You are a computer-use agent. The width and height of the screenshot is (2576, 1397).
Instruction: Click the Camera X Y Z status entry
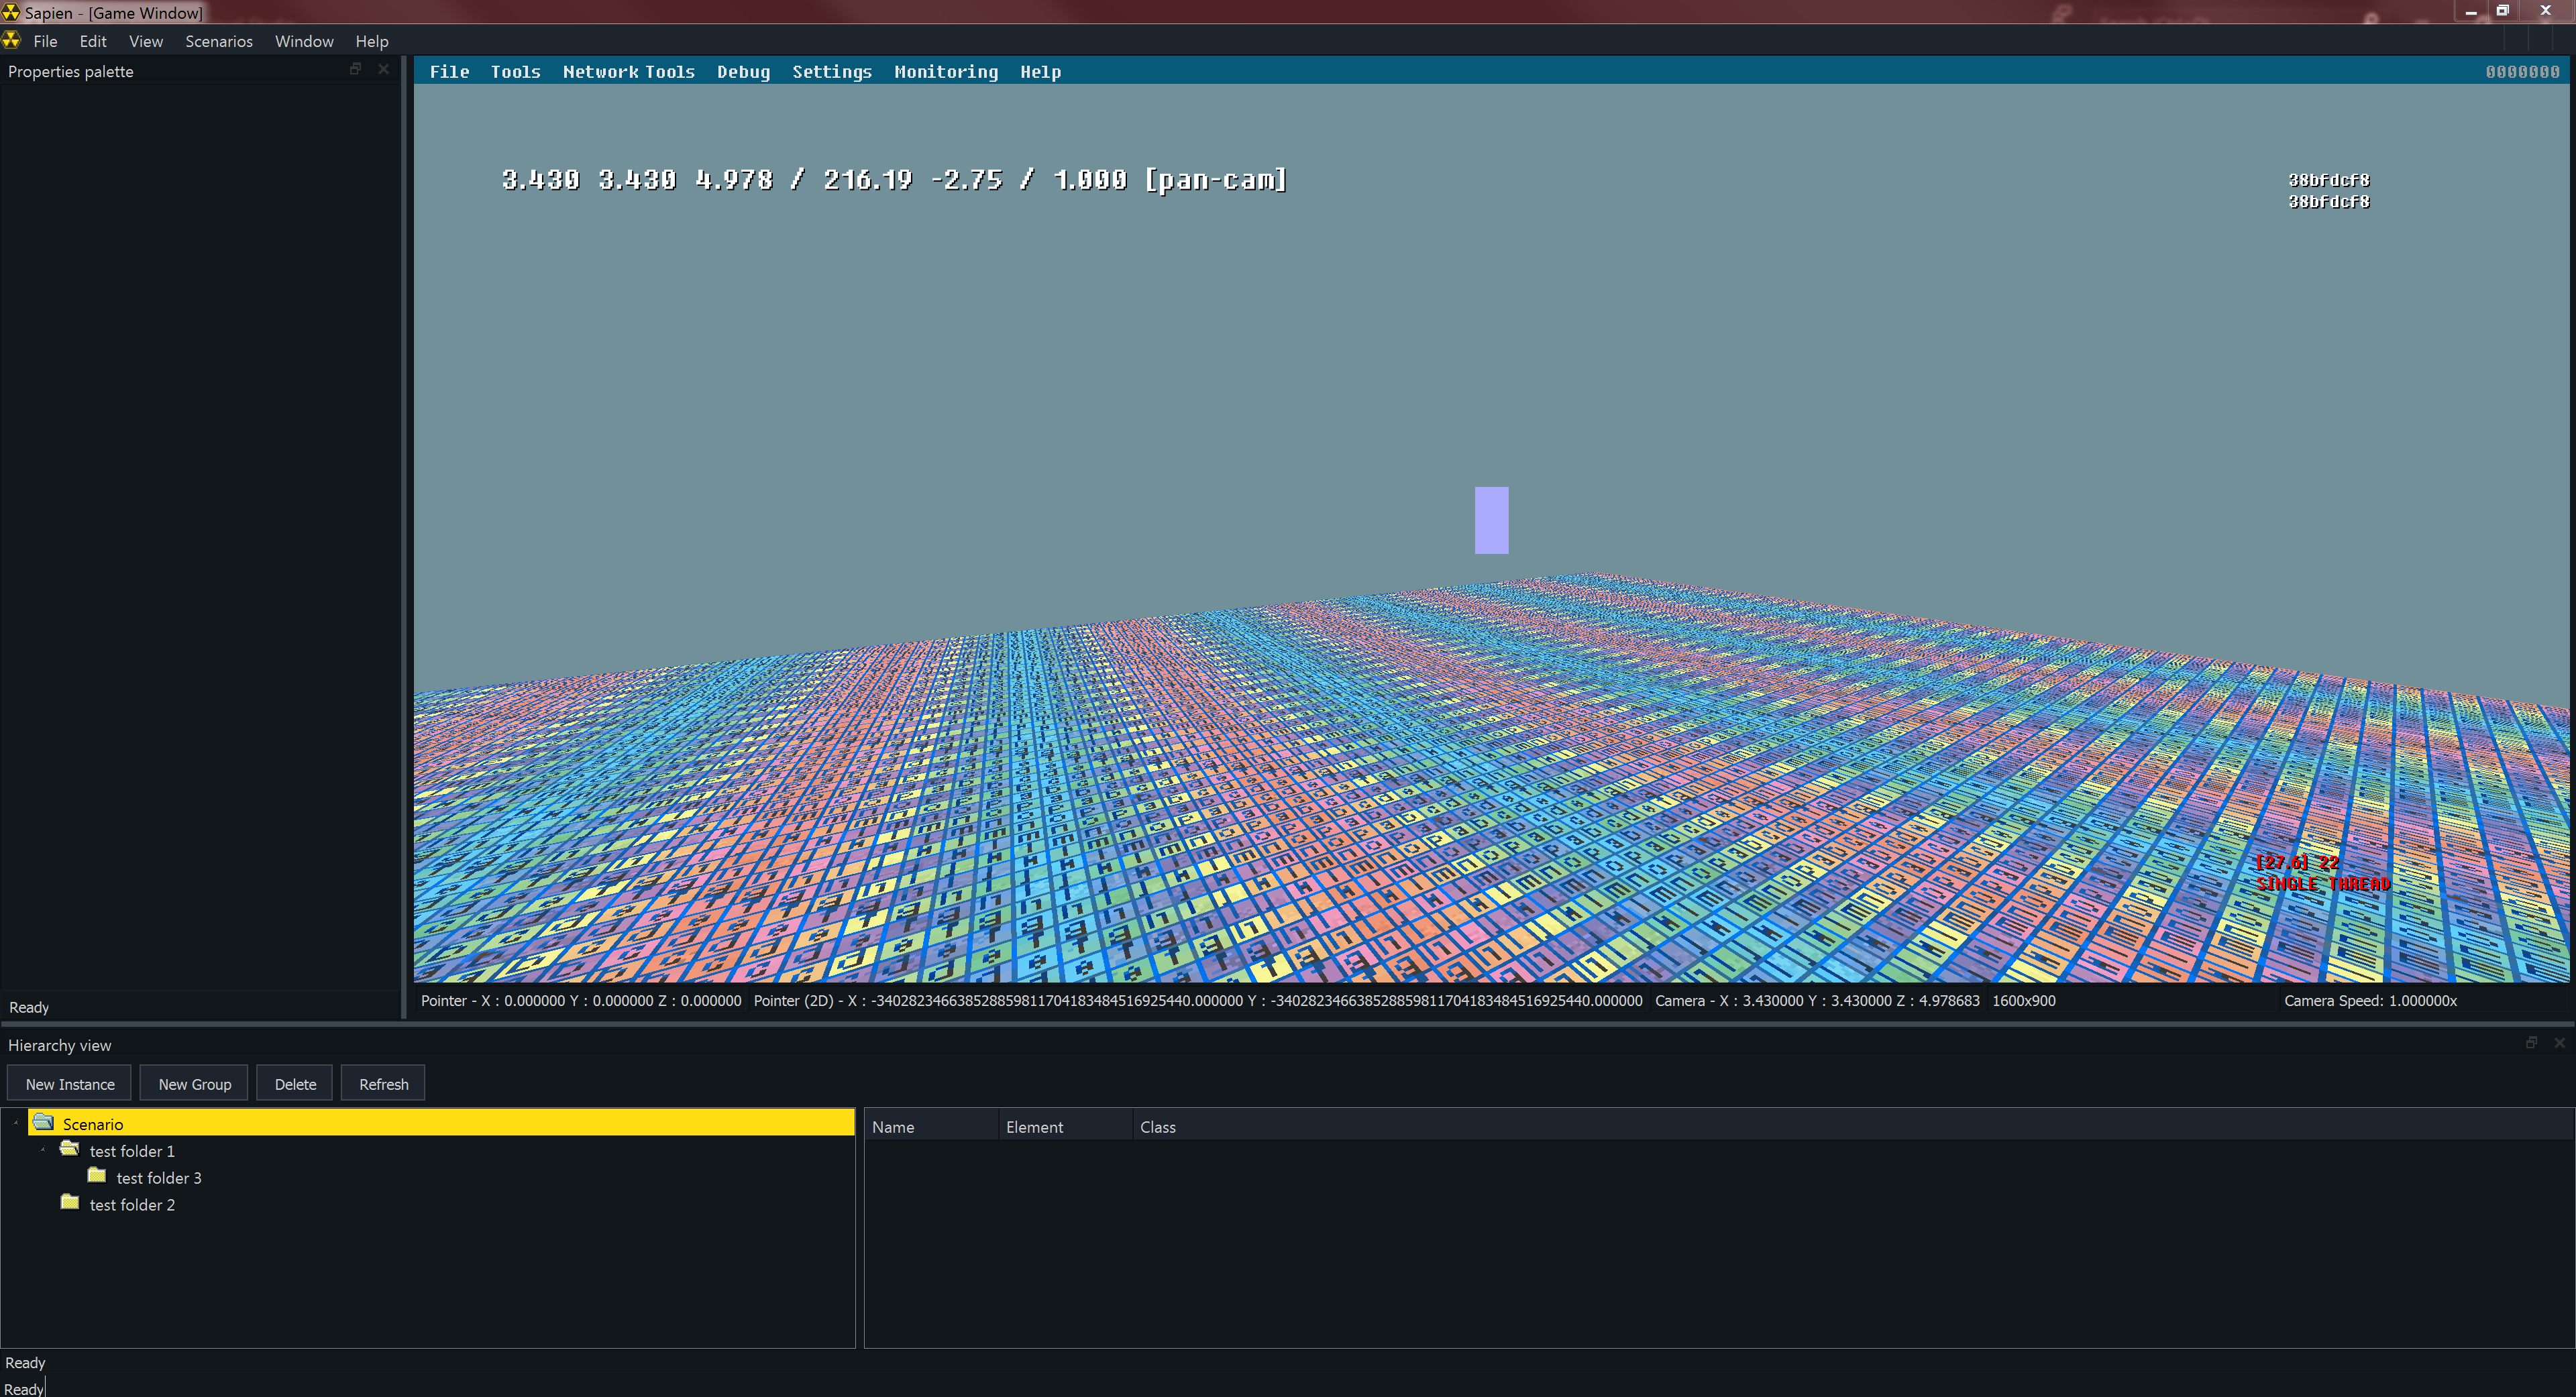(x=1817, y=1001)
